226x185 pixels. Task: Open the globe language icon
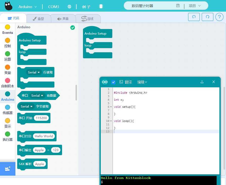tap(69, 7)
